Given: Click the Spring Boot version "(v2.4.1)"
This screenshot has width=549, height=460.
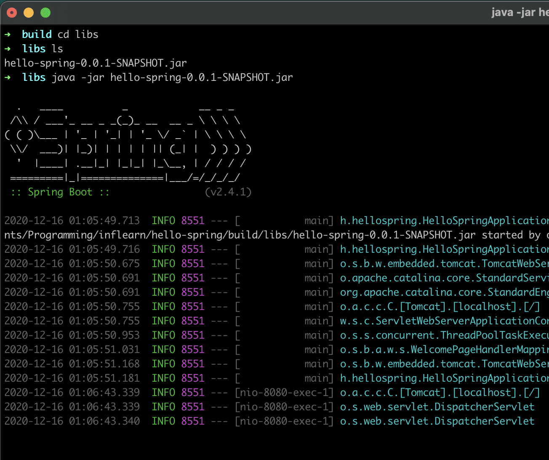Looking at the screenshot, I should coord(228,193).
